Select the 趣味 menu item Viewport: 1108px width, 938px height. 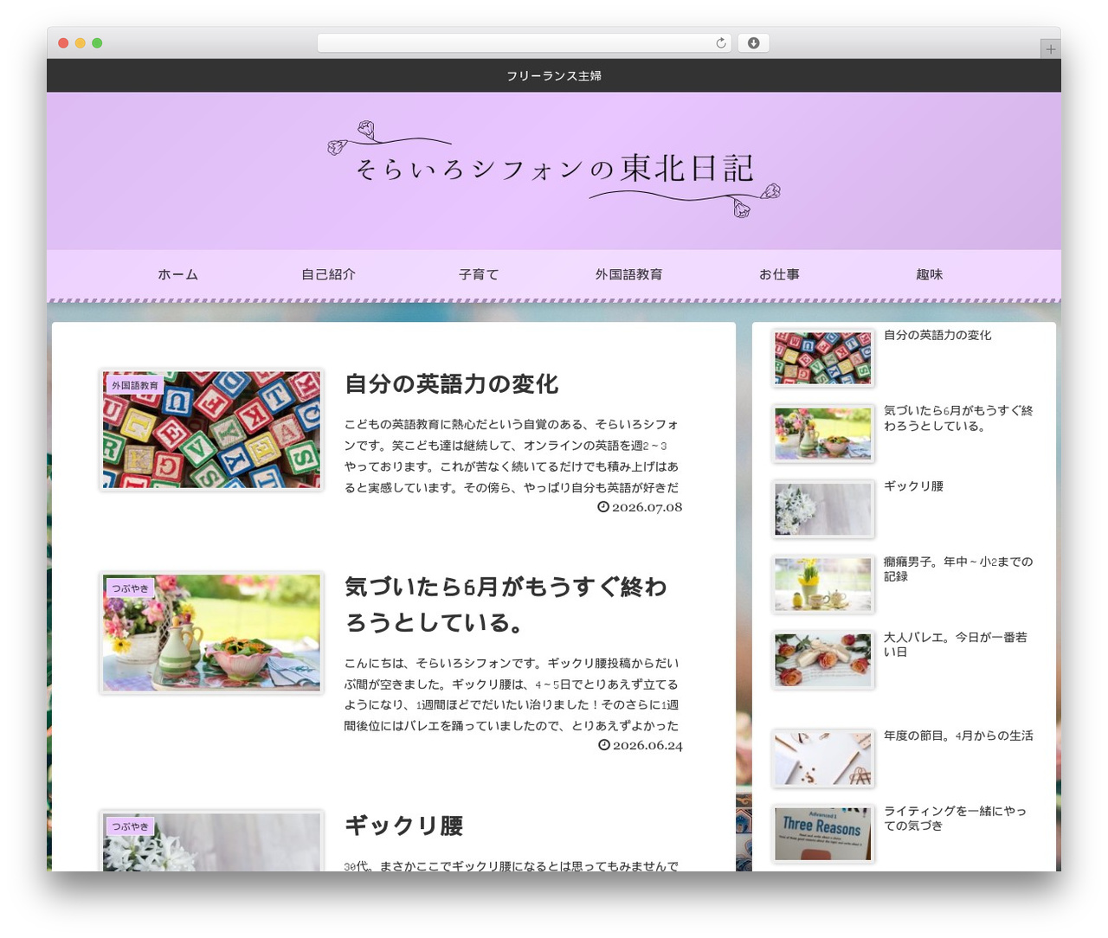click(x=929, y=274)
